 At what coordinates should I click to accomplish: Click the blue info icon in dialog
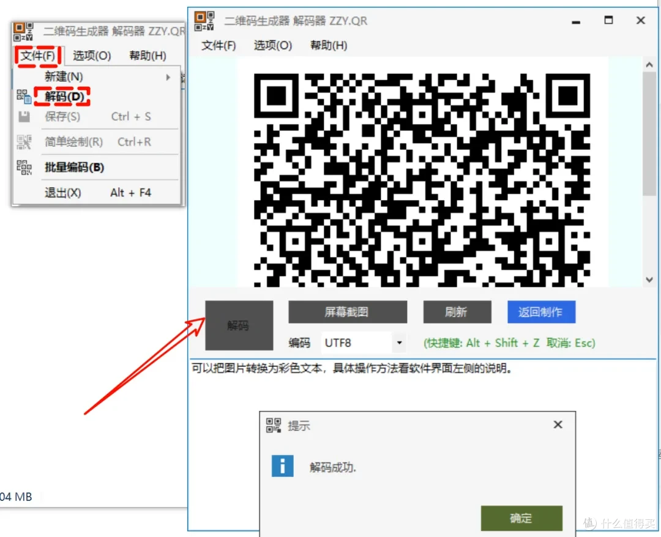[282, 466]
